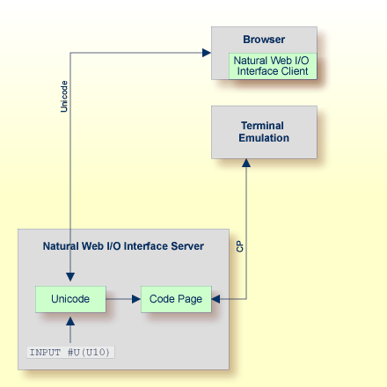Click the INPUT #U(U10) code label

pos(70,352)
